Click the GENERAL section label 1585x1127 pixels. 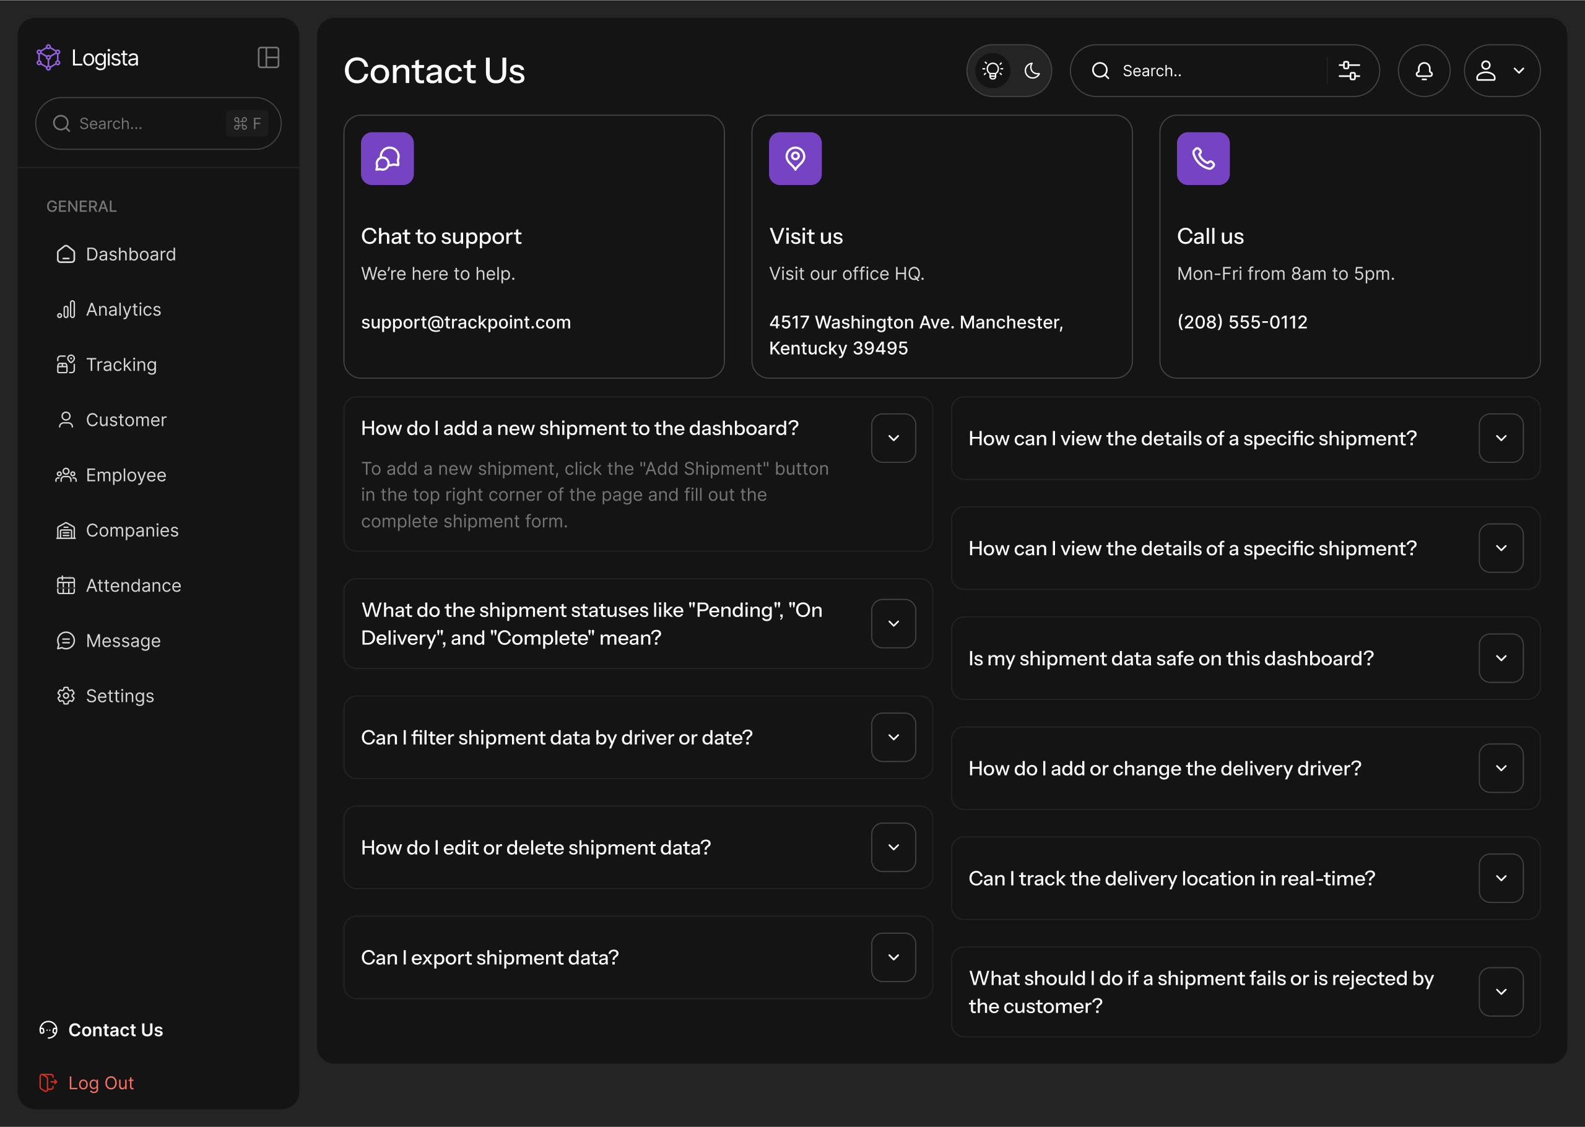81,207
